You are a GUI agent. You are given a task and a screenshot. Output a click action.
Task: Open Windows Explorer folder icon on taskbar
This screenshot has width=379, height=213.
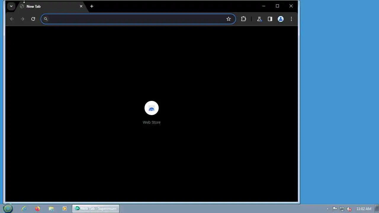click(51, 209)
